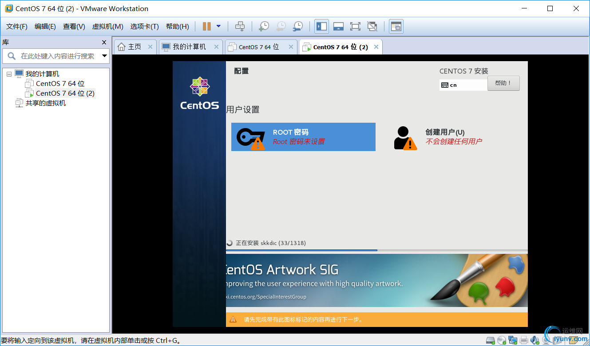This screenshot has height=346, width=590.
Task: Revert the virtual machine to its snapshot
Action: click(x=281, y=27)
